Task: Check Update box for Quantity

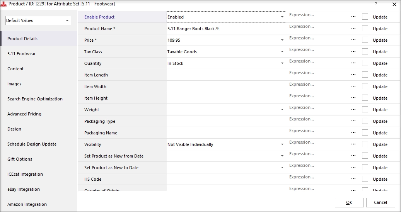Action: click(x=365, y=63)
